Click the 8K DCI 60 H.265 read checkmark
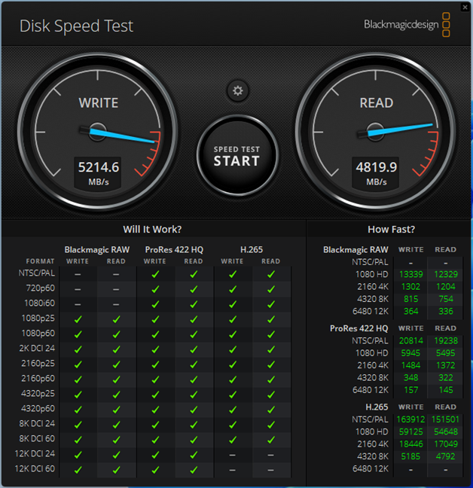Image resolution: width=473 pixels, height=488 pixels. [x=270, y=440]
